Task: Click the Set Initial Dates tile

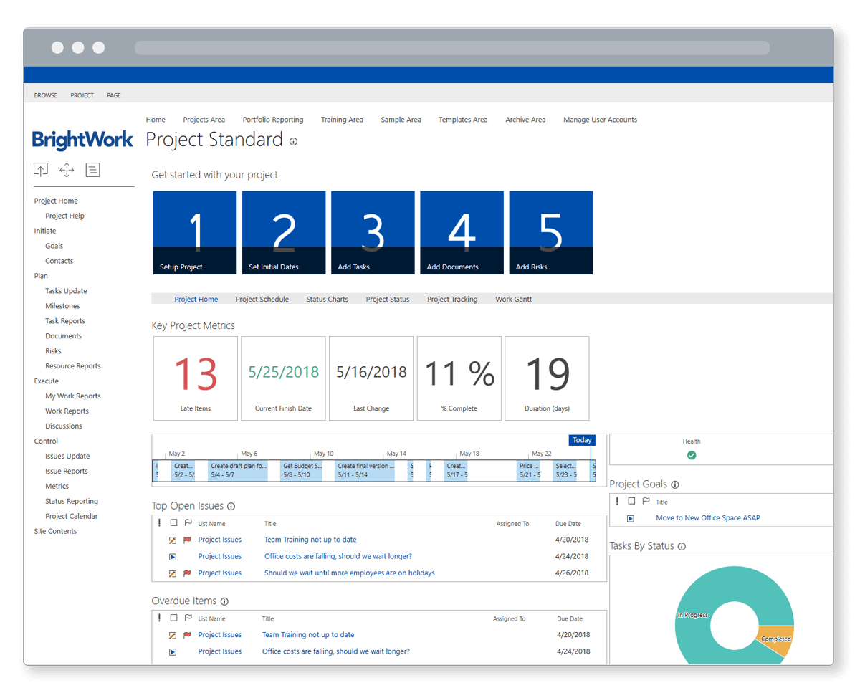Action: click(x=284, y=232)
